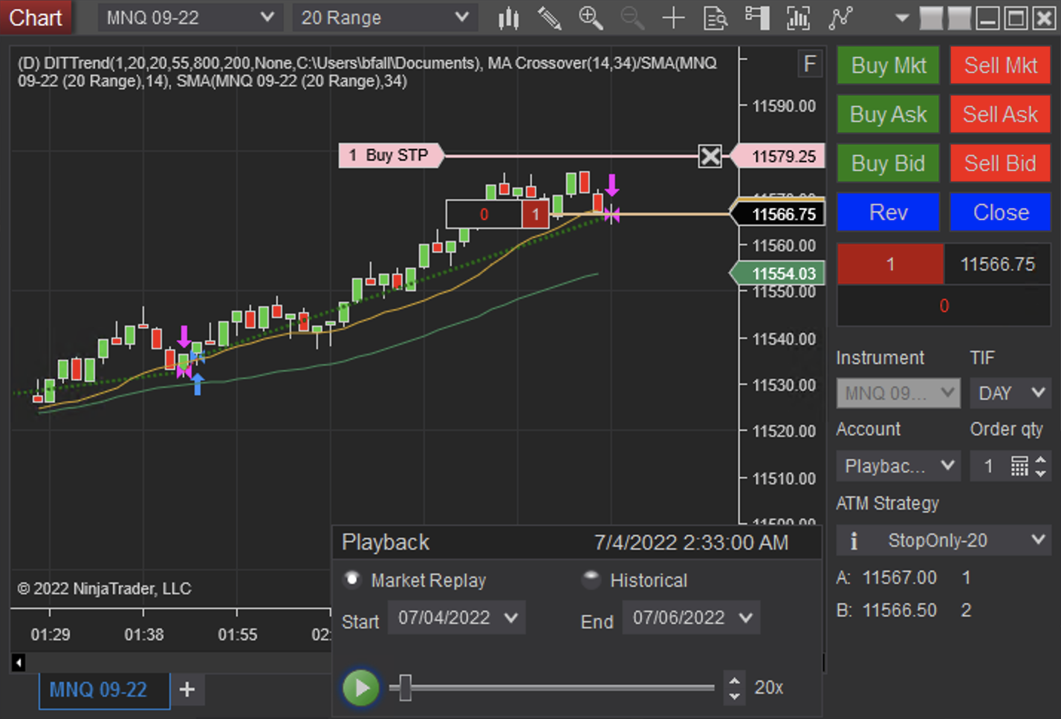Open the playback End date dropdown
The image size is (1061, 719).
[691, 618]
